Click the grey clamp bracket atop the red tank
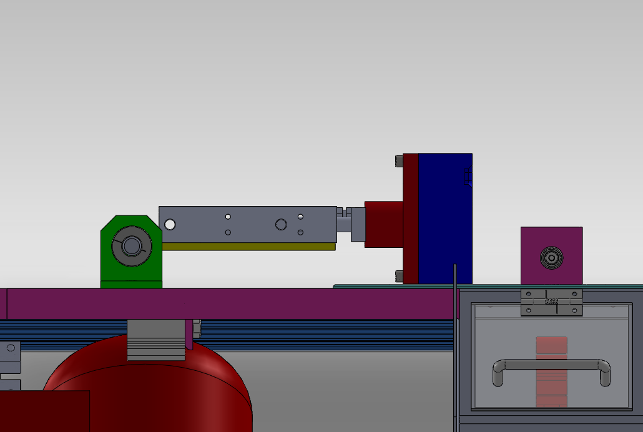This screenshot has width=643, height=432. (156, 340)
